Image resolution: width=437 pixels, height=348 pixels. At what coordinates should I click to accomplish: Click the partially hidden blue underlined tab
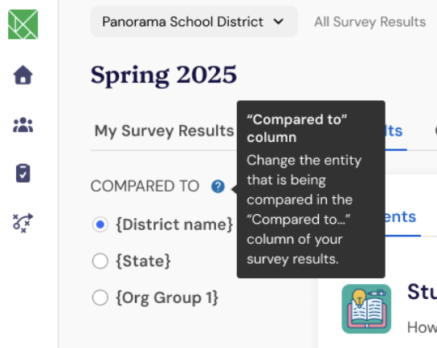coord(394,132)
